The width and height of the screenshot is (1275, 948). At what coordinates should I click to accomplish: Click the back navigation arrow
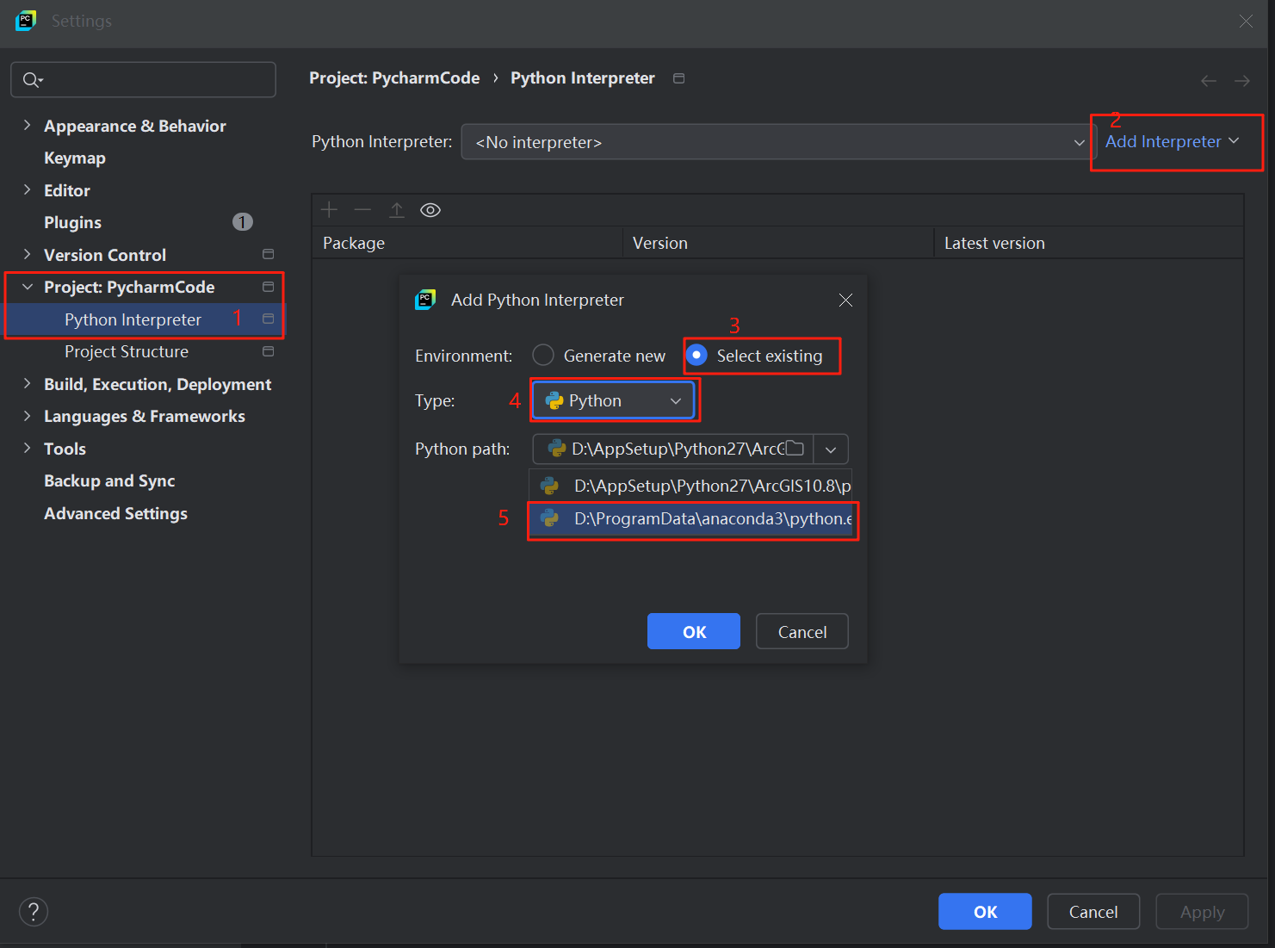(x=1209, y=80)
